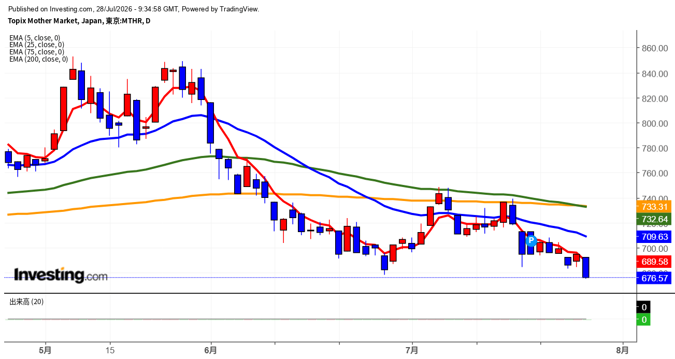The width and height of the screenshot is (675, 359).
Task: Click the 15 date axis label
Action: tap(109, 350)
